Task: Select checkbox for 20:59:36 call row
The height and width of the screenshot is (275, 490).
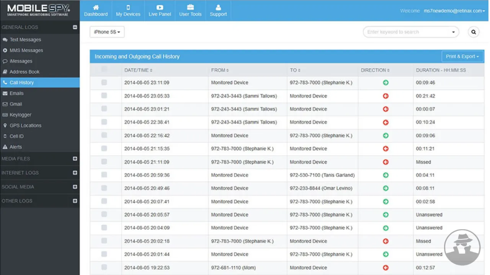Action: tap(104, 175)
